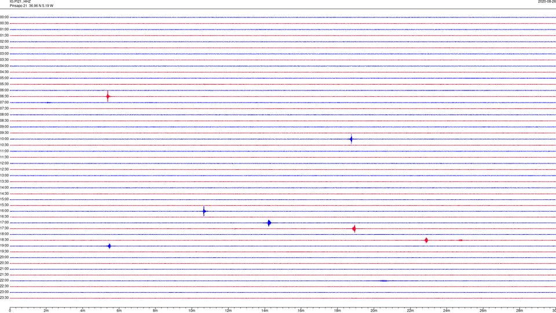
Task: Click the '16m' label on the minute axis
Action: 301,311
